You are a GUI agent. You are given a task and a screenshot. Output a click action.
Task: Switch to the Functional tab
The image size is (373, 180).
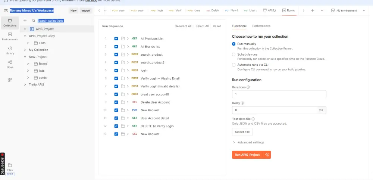tap(239, 26)
